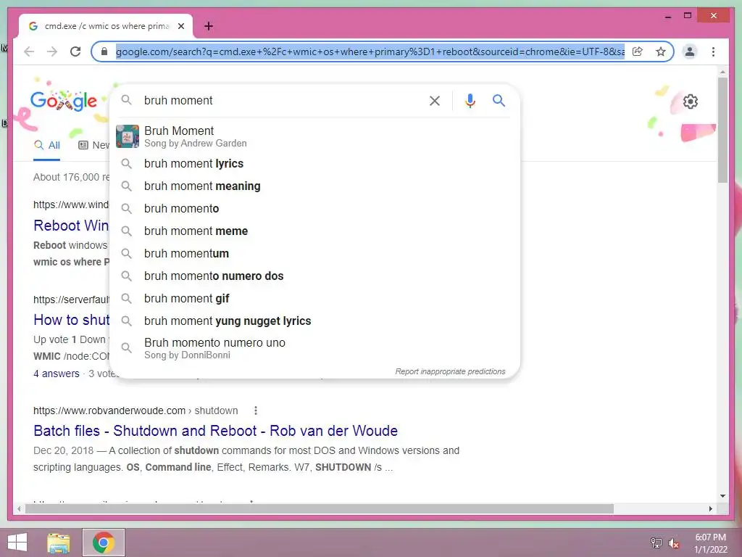This screenshot has width=742, height=557.
Task: Click the Chrome taskbar icon
Action: tap(104, 542)
